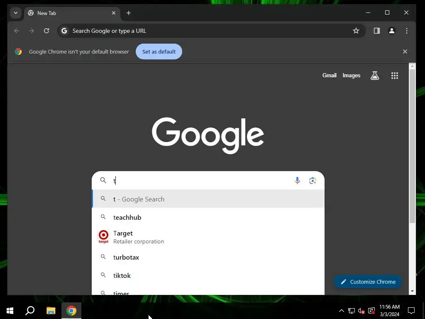This screenshot has width=425, height=319.
Task: Reload the current page
Action: tap(46, 31)
